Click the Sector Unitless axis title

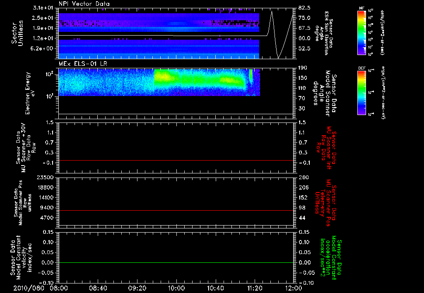tap(17, 33)
